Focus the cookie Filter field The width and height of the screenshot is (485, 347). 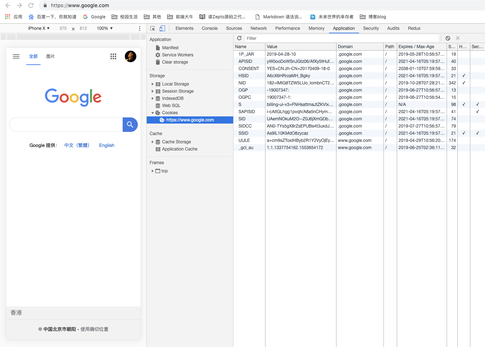click(342, 38)
